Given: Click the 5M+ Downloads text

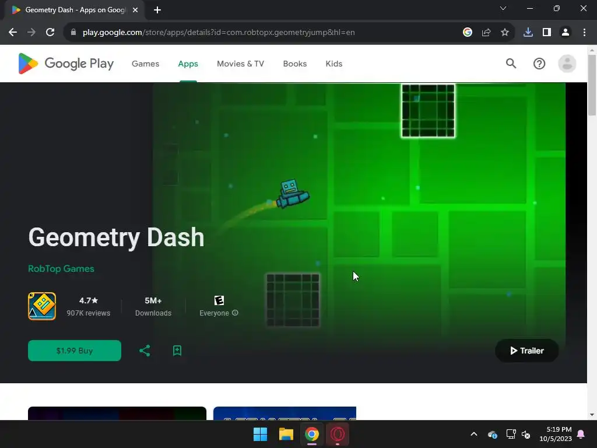Looking at the screenshot, I should 153,306.
